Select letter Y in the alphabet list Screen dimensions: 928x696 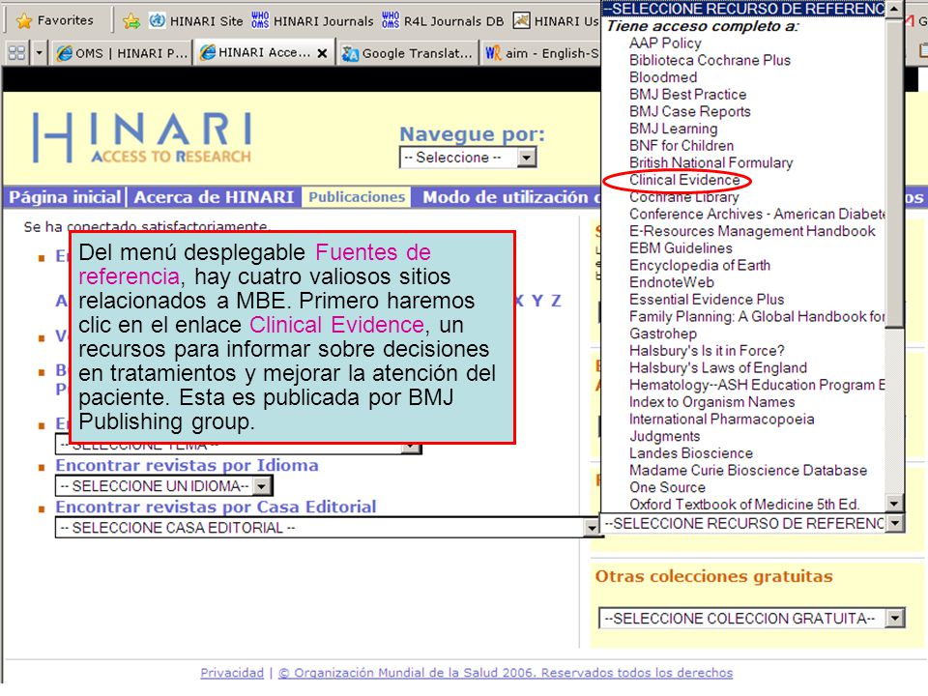click(536, 301)
